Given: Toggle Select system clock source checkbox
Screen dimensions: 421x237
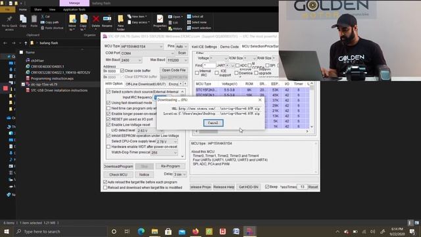Looking at the screenshot, I should click(109, 92).
